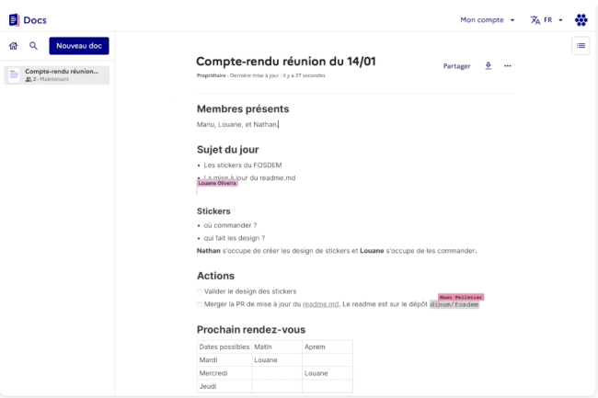Check 'Merger la PR' task checkbox
Viewport: 598px width, 398px height.
199,304
